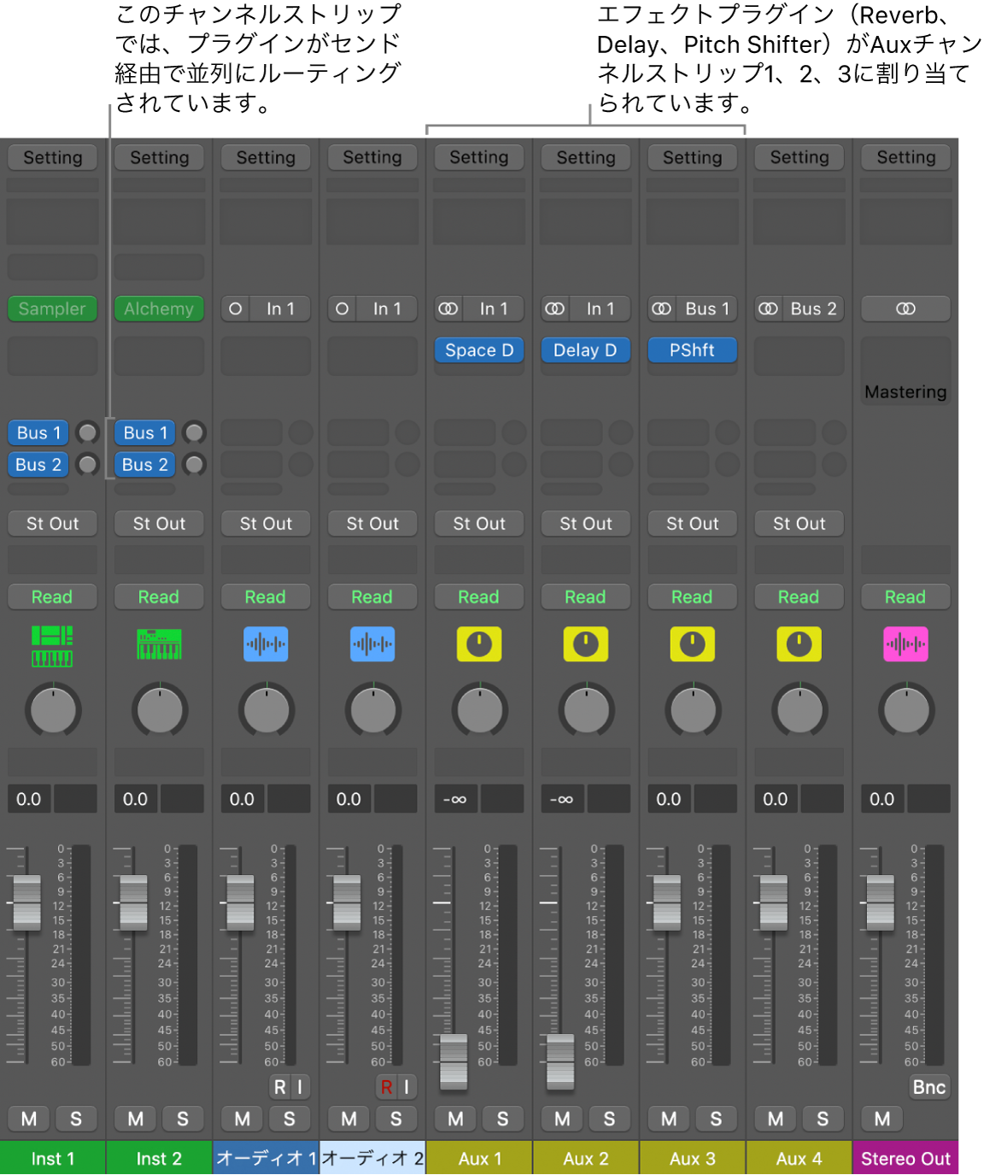Mute the Inst 1 channel
The image size is (984, 1175).
28,1119
